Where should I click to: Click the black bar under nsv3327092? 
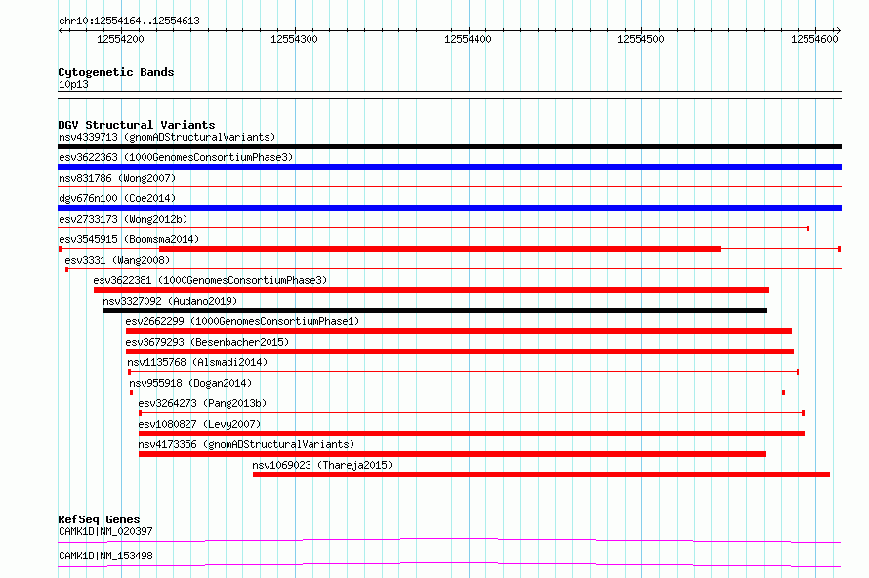[435, 310]
